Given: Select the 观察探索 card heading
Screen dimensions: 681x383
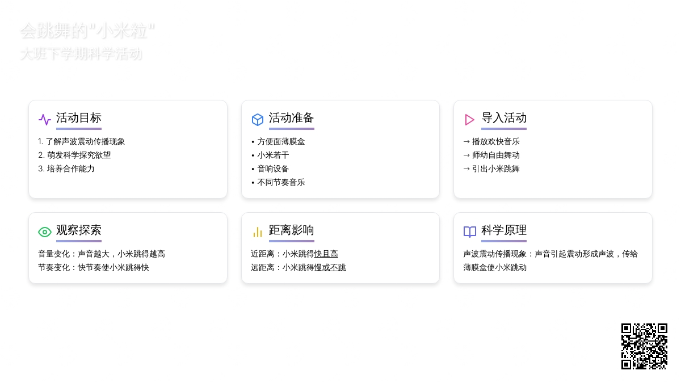Looking at the screenshot, I should [x=78, y=230].
